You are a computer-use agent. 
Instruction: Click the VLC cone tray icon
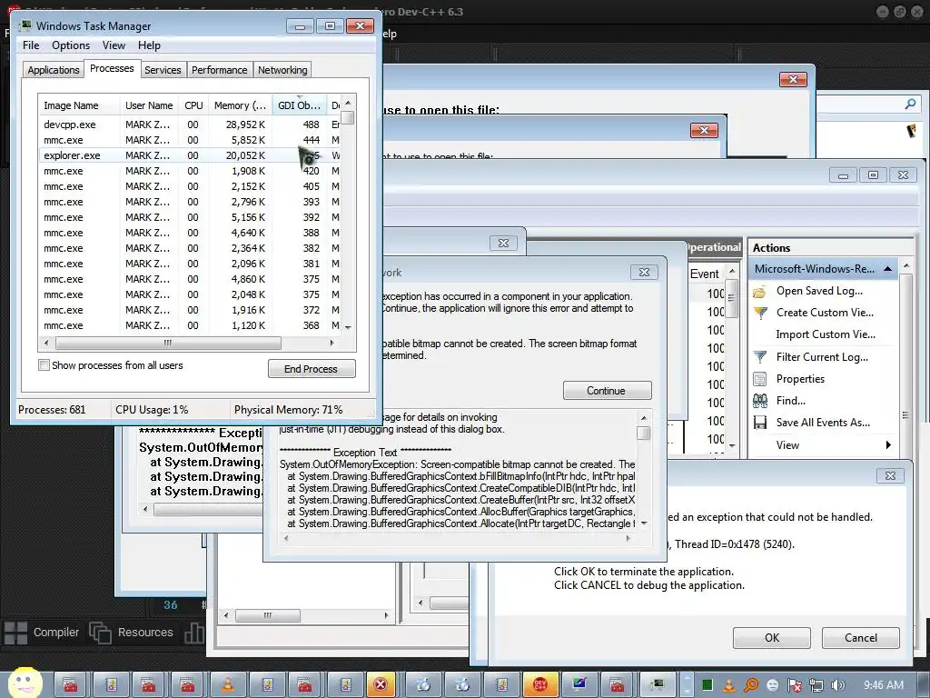[729, 685]
